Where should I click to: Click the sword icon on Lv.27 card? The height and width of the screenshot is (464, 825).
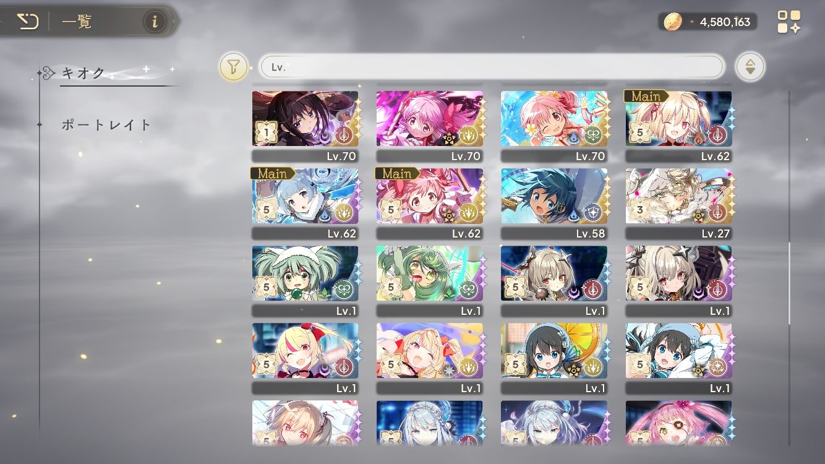click(x=717, y=212)
